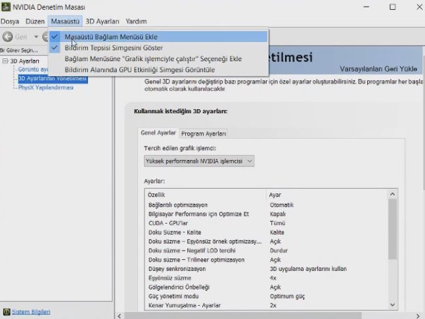Maximize the NVIDIA Denetim Masası window
425x319 pixels.
392,7
